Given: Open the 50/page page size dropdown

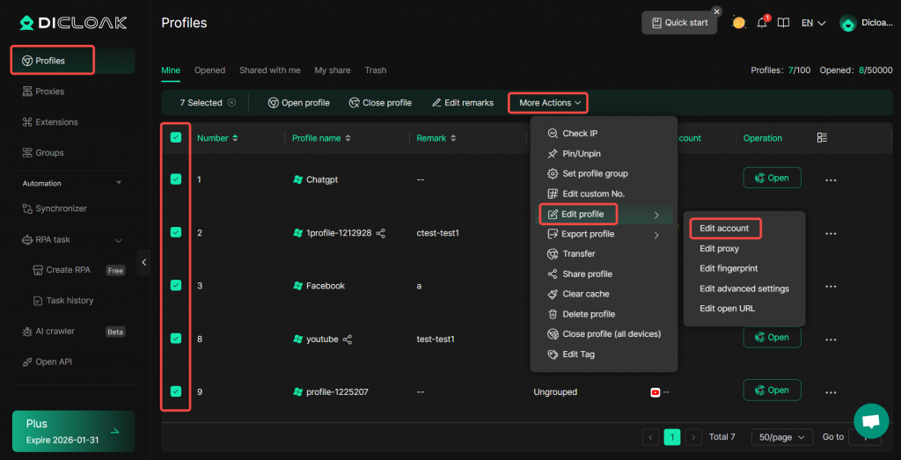Looking at the screenshot, I should pos(782,437).
